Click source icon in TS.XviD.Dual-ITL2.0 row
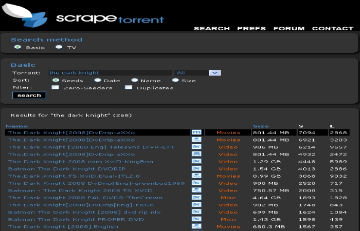Viewport: 360px width, 231px height. point(196,176)
